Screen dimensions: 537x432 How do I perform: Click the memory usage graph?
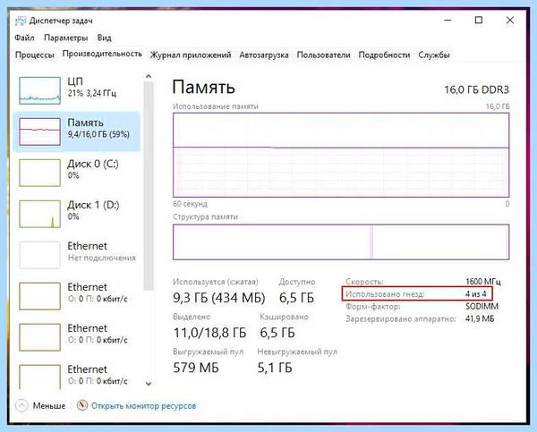point(341,155)
